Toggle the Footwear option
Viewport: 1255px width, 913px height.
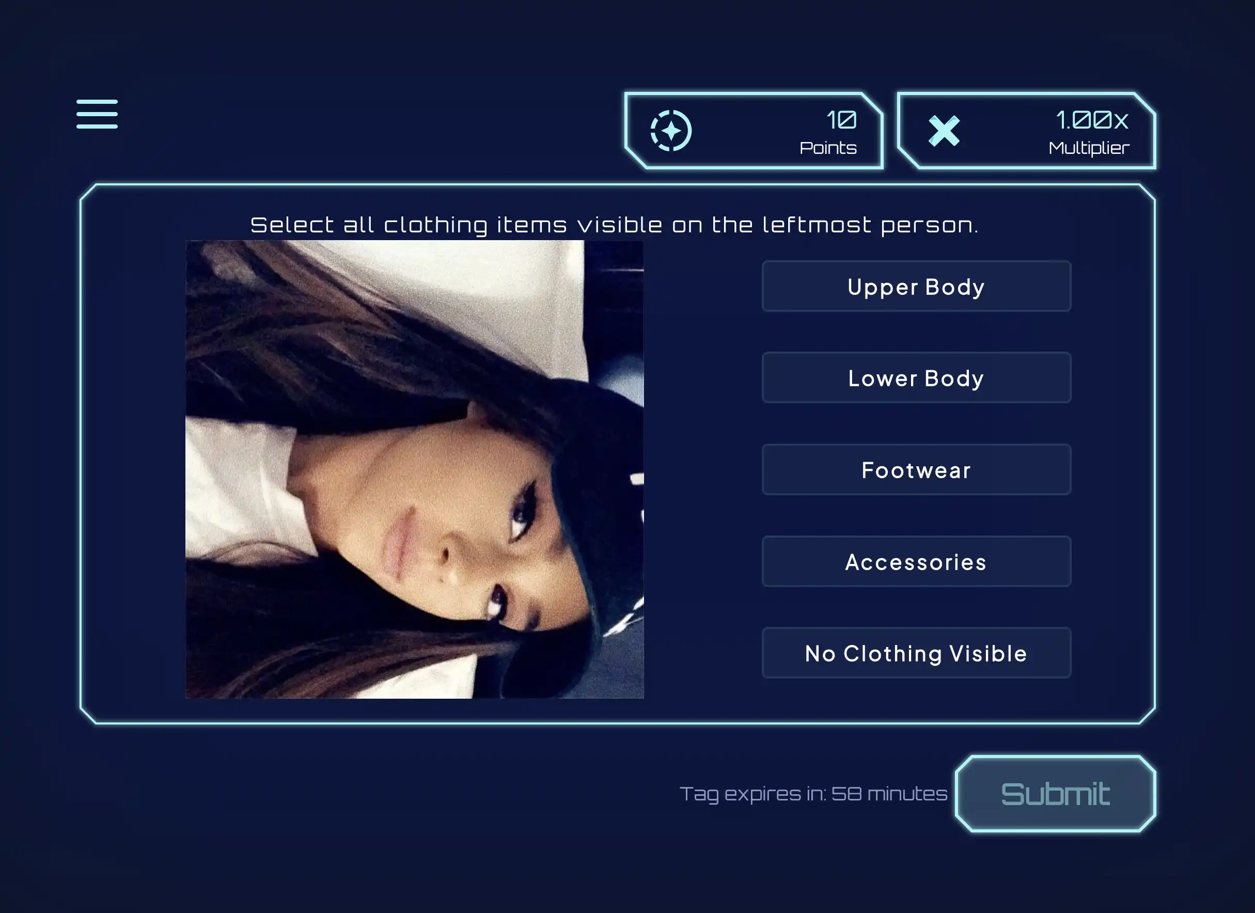pyautogui.click(x=916, y=470)
